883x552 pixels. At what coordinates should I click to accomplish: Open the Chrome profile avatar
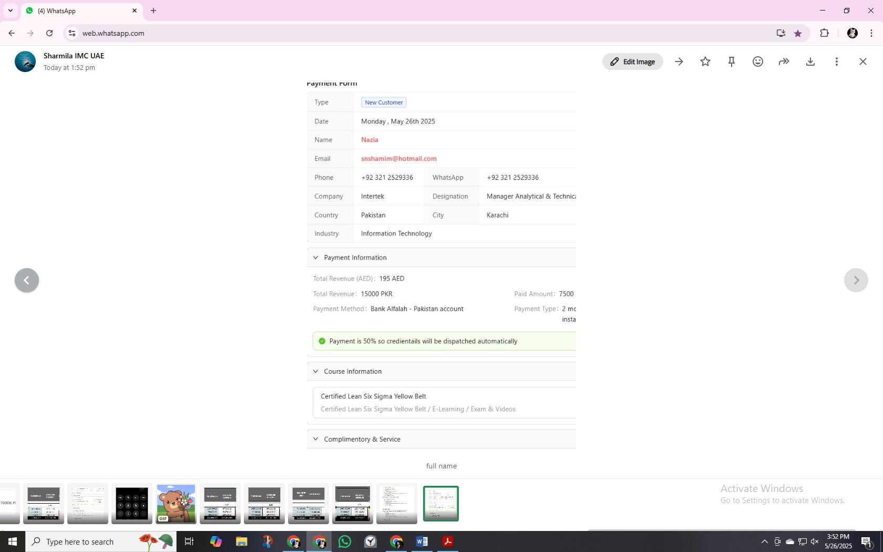click(853, 33)
